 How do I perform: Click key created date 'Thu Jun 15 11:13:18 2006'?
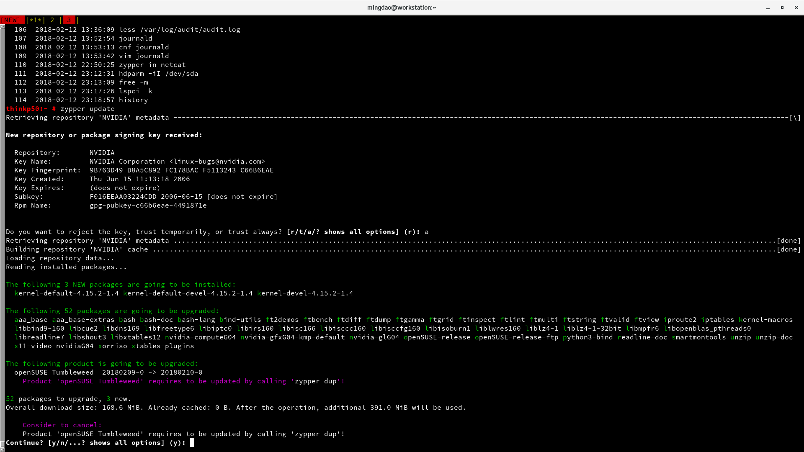140,179
